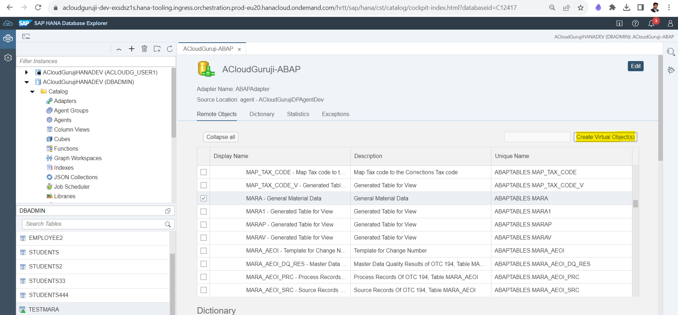Viewport: 678px width, 315px height.
Task: Click the Create Virtual Object(s) button
Action: [605, 137]
